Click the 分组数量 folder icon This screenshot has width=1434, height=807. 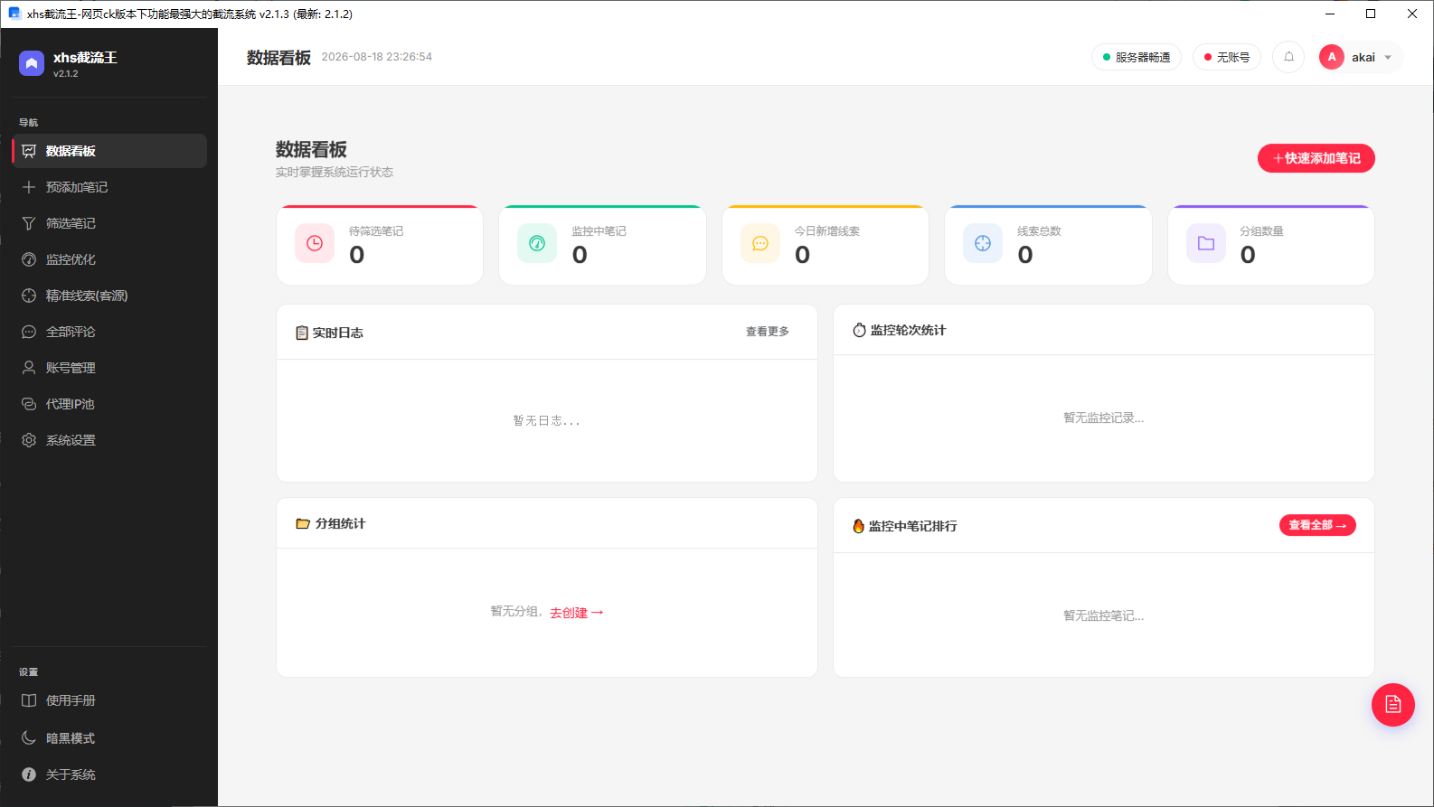[1206, 243]
